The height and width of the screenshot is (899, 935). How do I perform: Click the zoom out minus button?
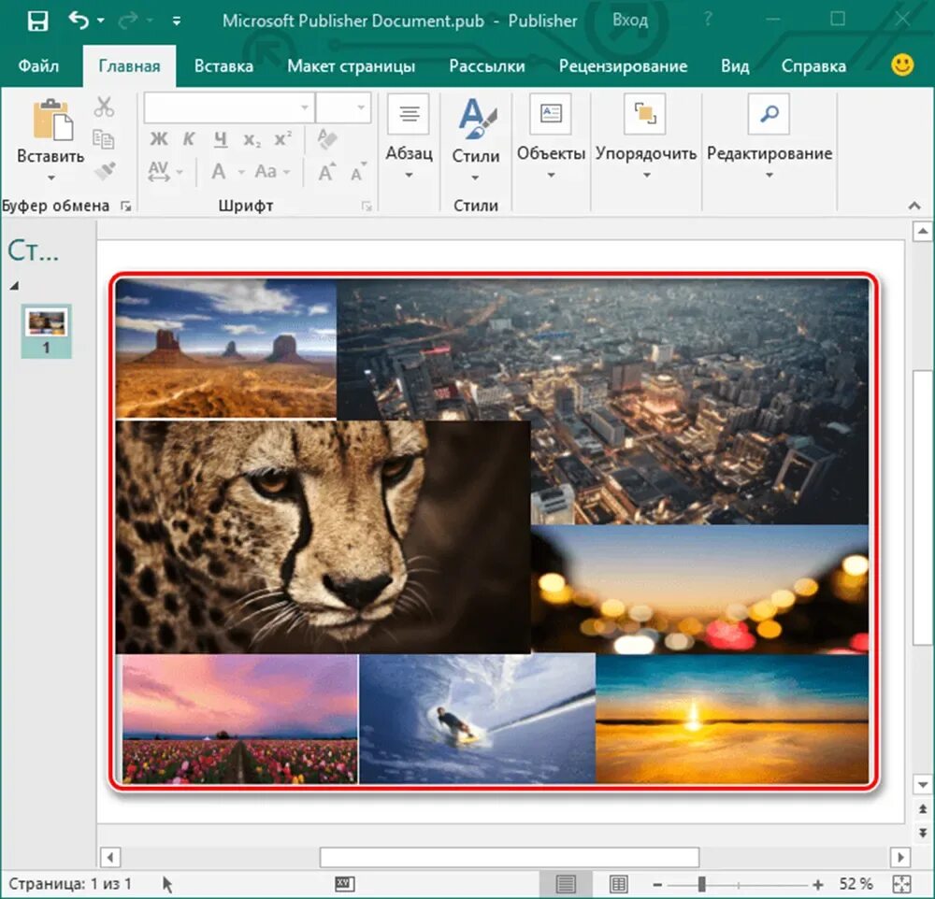(657, 885)
